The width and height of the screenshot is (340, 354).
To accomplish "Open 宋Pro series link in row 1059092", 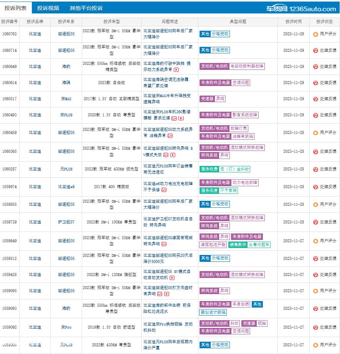I will coord(66,327).
